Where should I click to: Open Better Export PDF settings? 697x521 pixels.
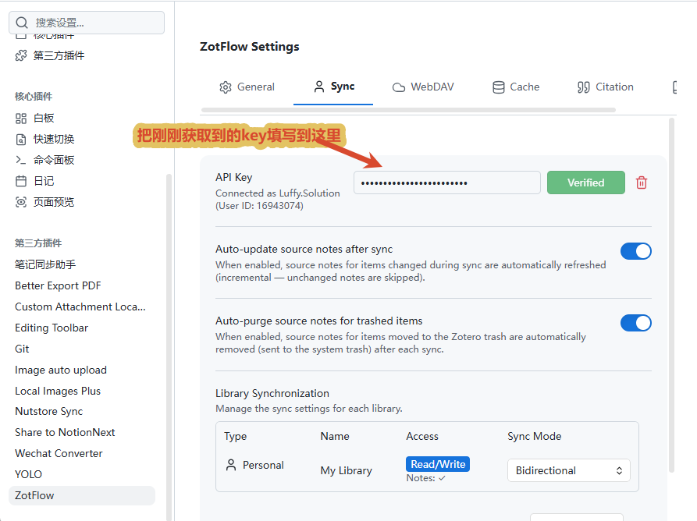[x=59, y=285]
